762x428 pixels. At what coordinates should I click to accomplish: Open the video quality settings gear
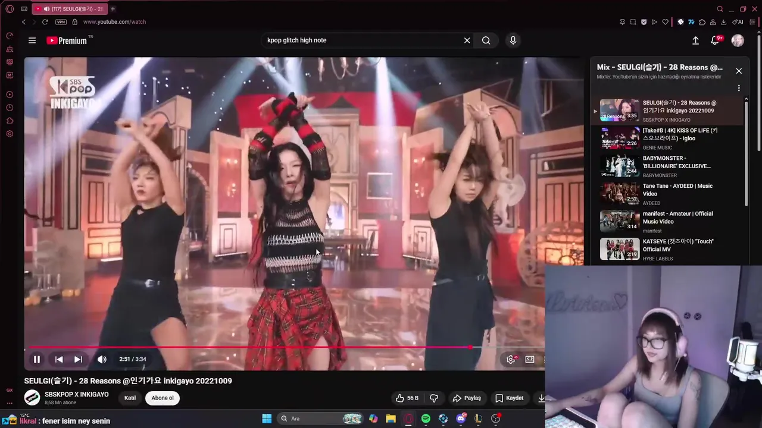pos(511,359)
